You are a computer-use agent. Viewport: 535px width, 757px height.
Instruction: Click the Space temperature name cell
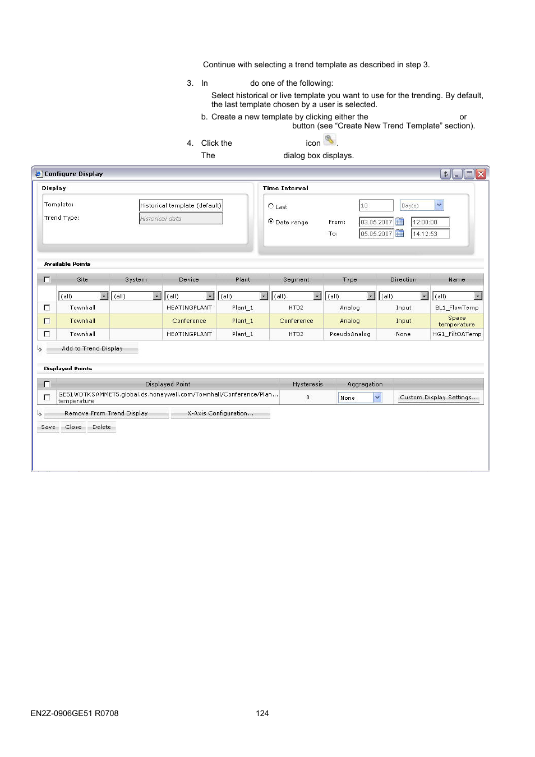(456, 321)
